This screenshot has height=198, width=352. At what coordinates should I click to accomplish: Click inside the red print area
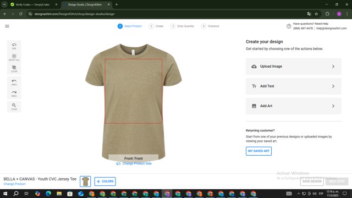(x=134, y=91)
